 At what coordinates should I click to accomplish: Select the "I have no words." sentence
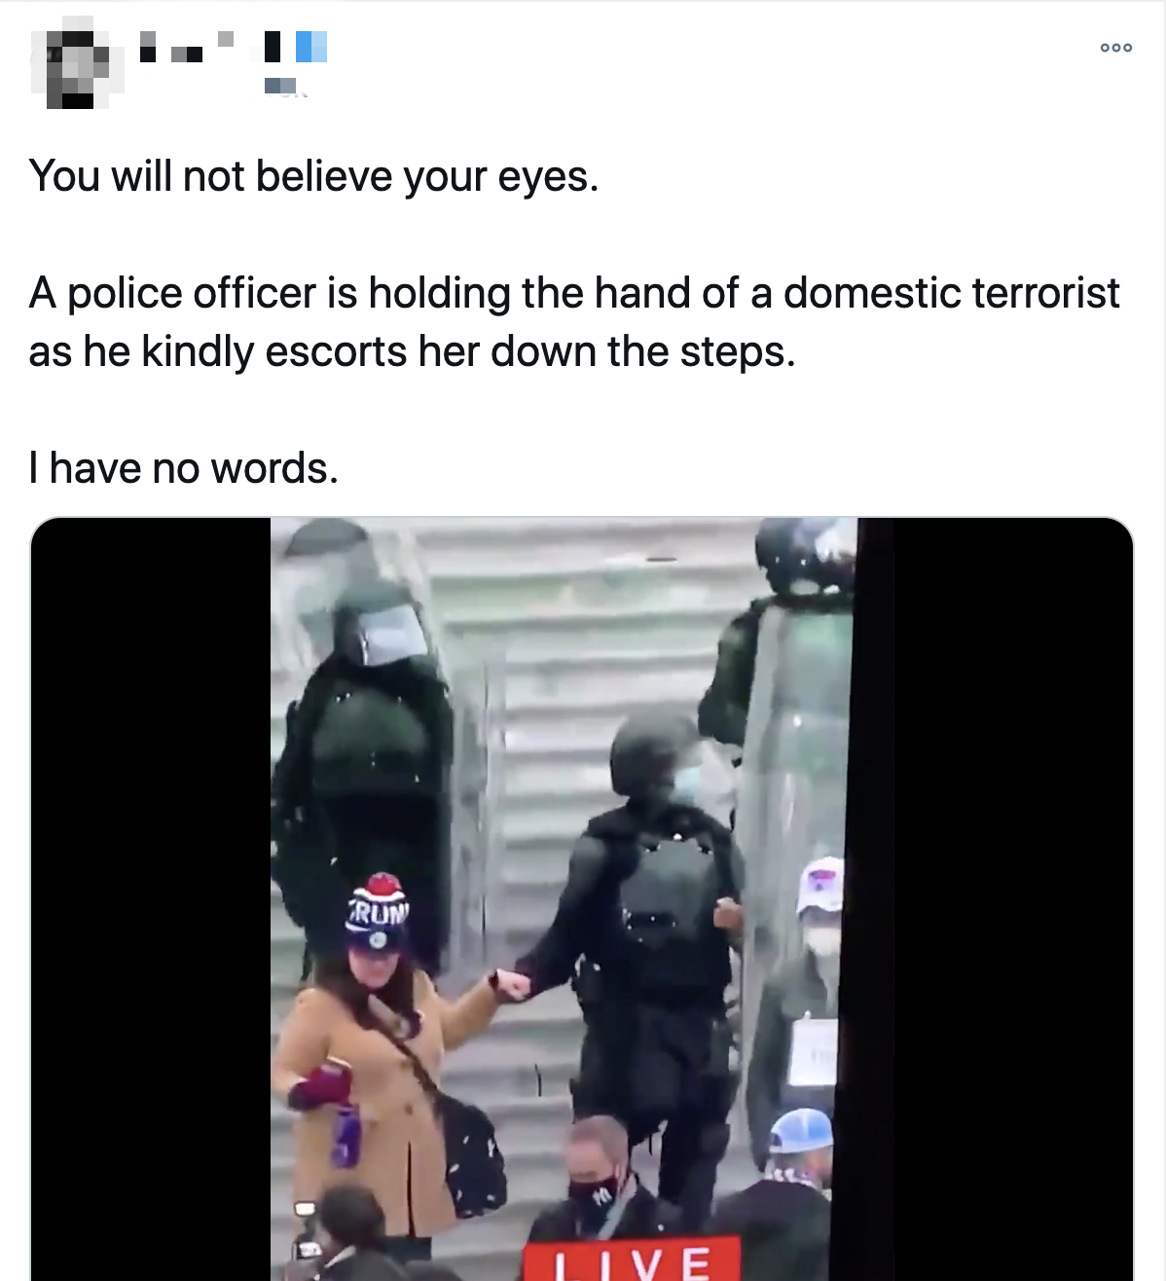tap(184, 468)
